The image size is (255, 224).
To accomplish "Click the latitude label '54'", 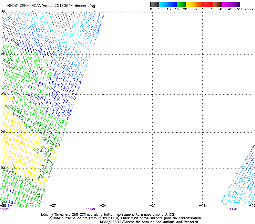I will [x=3, y=131].
